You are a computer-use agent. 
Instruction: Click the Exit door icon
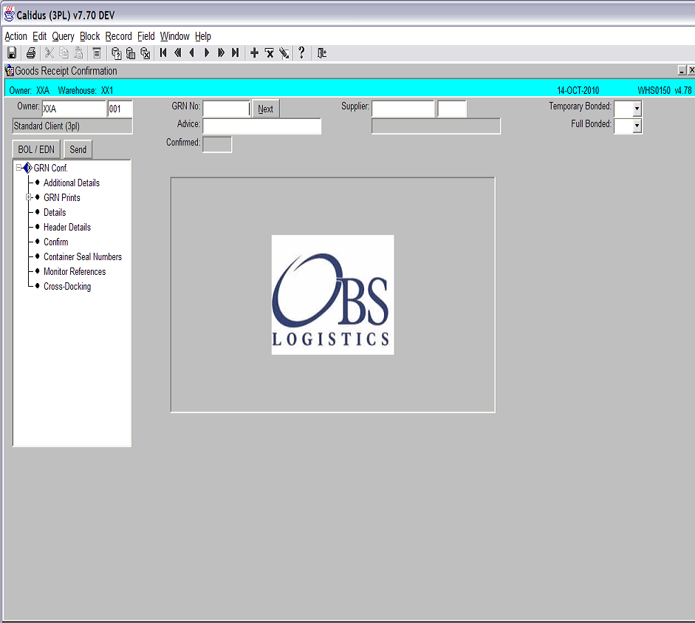(322, 53)
